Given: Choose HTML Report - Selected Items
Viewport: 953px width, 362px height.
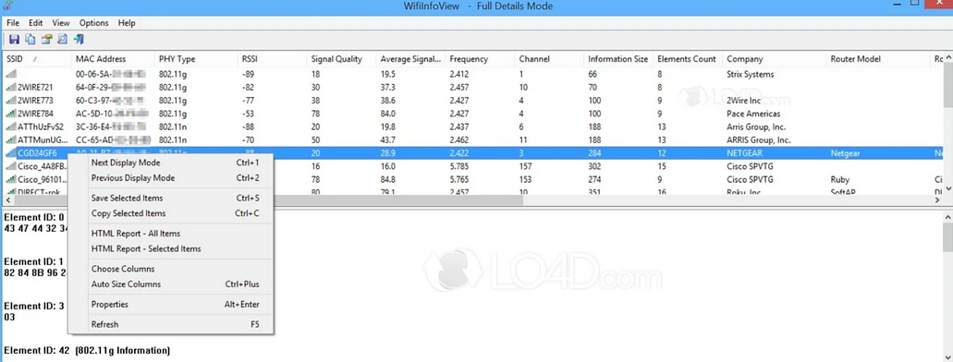Looking at the screenshot, I should point(171,248).
